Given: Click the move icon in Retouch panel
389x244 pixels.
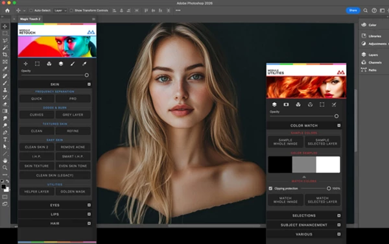Looking at the screenshot, I should coord(25,64).
